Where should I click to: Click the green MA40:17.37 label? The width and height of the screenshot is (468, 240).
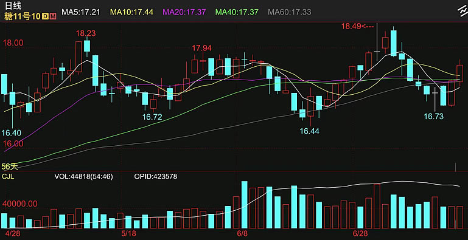point(237,12)
